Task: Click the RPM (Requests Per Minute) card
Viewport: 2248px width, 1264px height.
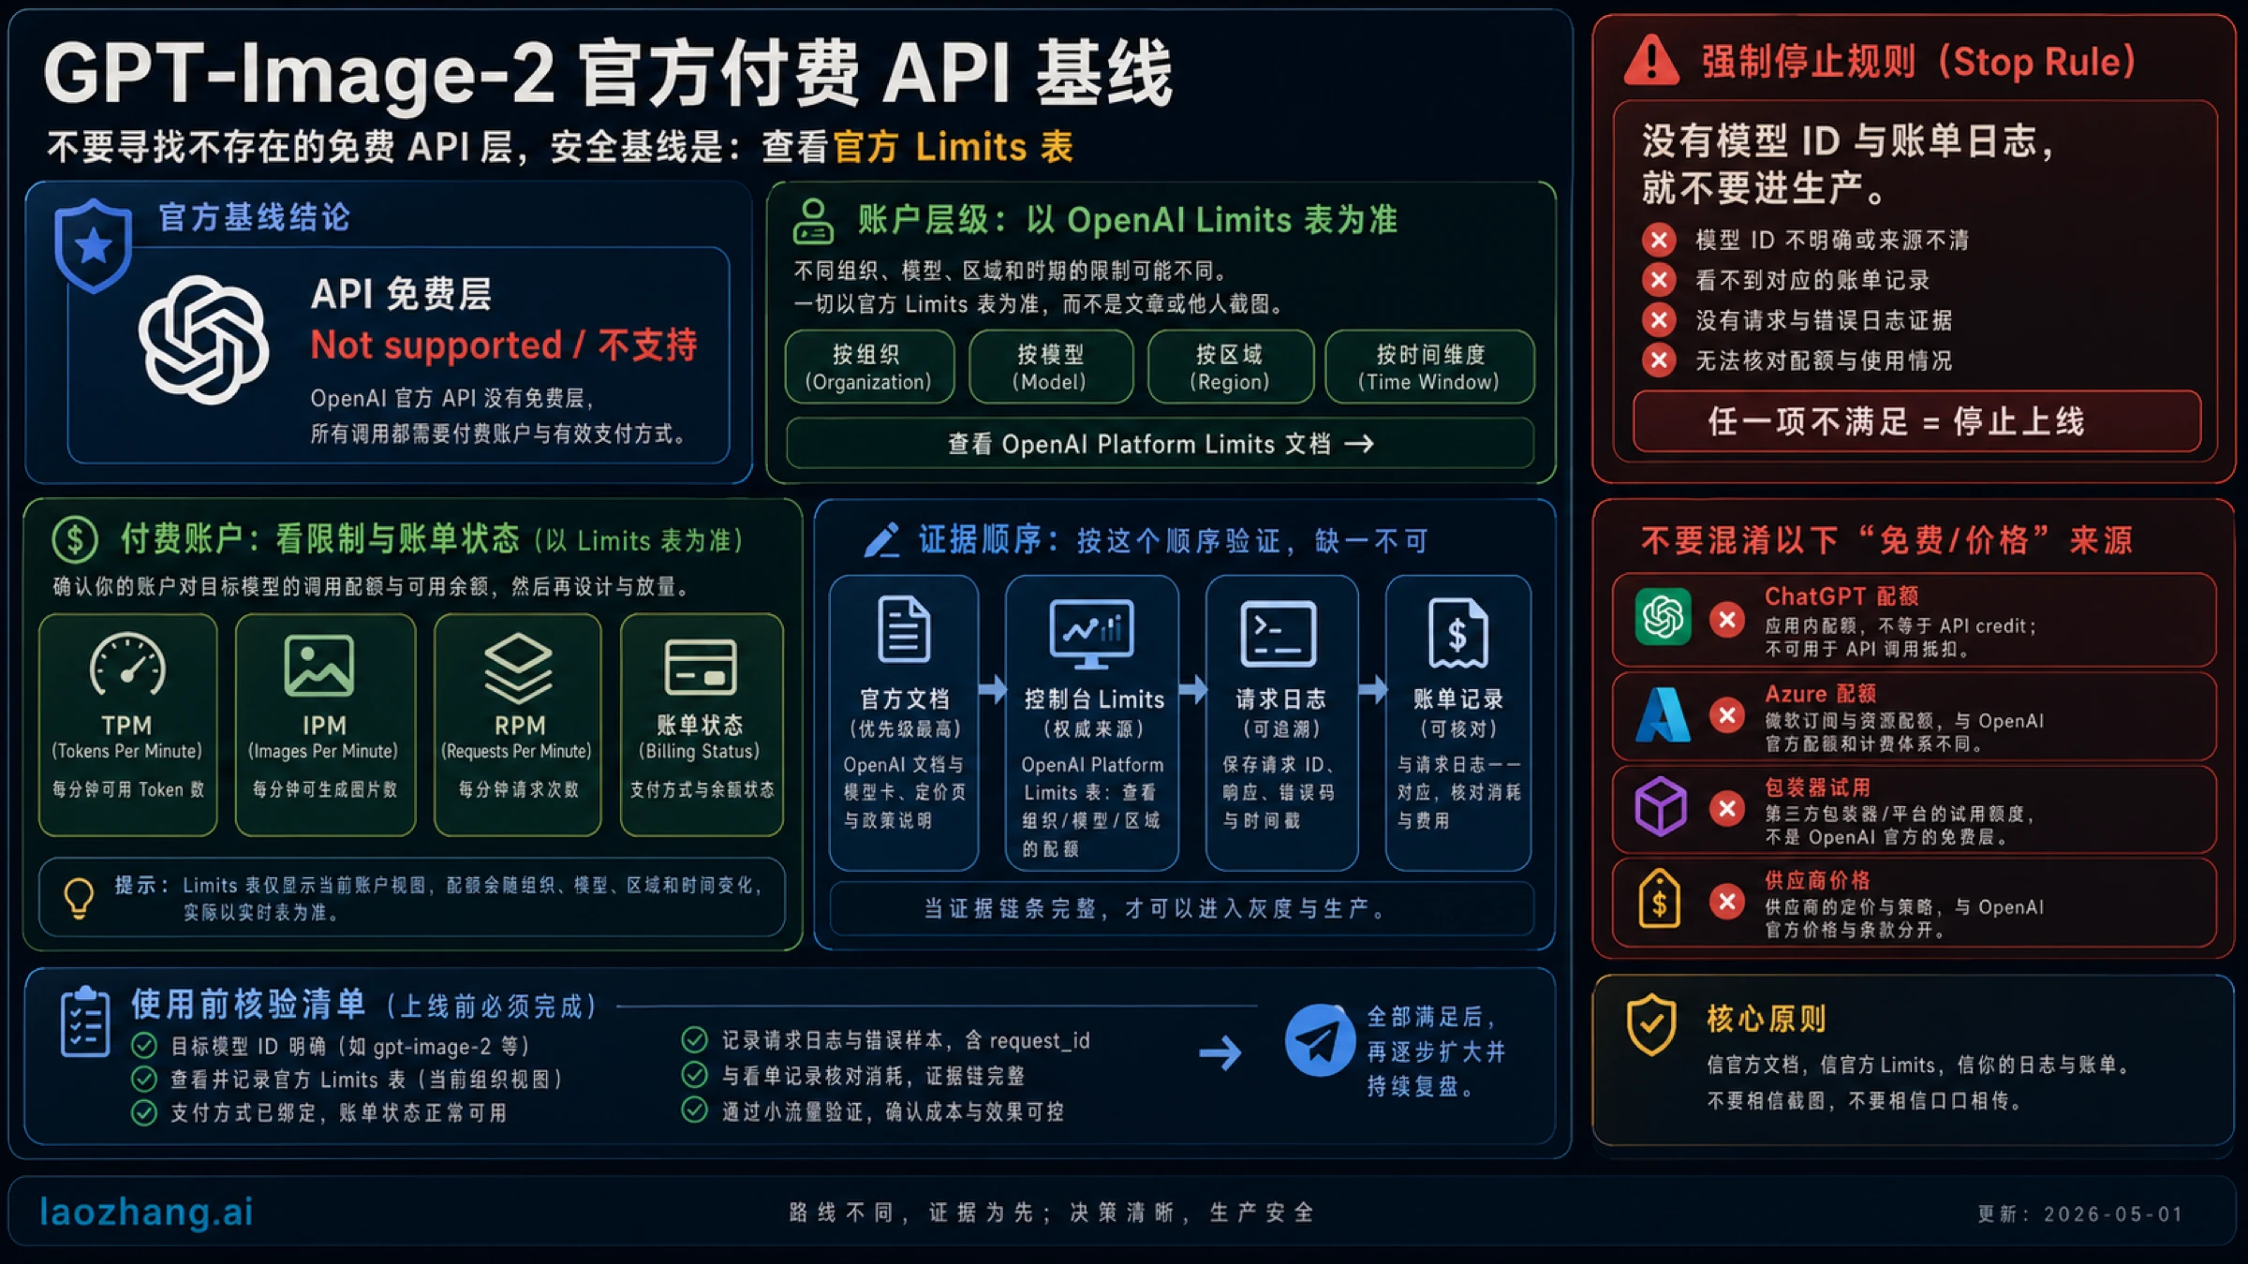Action: 517,724
